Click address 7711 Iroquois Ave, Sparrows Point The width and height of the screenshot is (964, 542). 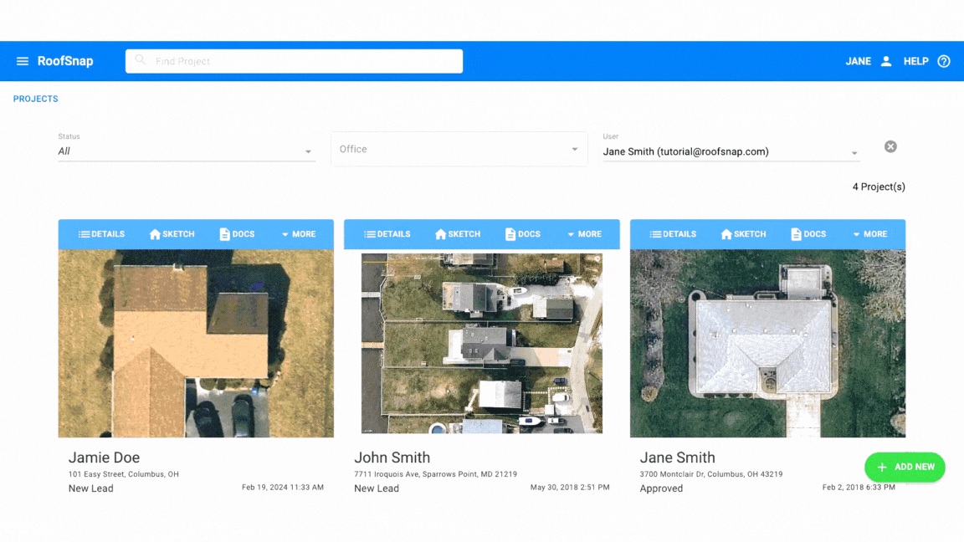pyautogui.click(x=435, y=474)
